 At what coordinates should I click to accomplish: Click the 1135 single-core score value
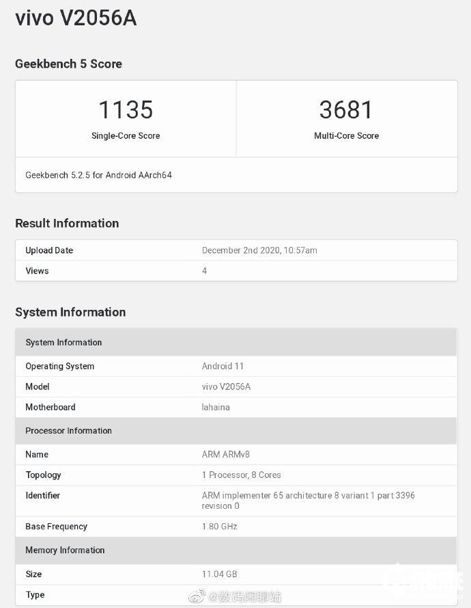tap(126, 109)
